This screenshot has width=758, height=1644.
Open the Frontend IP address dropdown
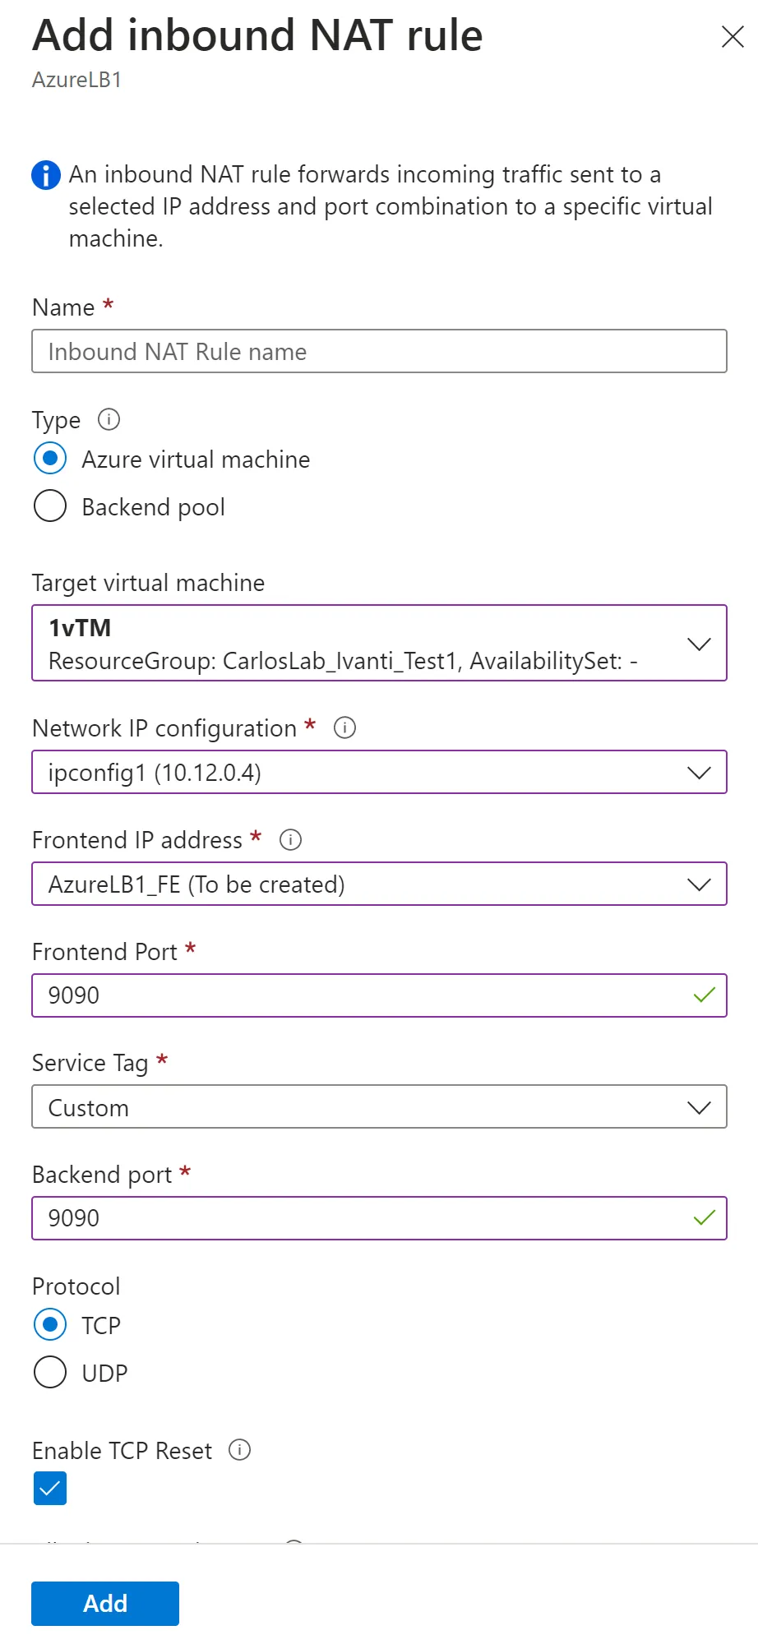[379, 884]
